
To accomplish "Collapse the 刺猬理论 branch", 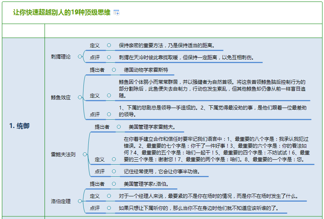I will (x=80, y=56).
